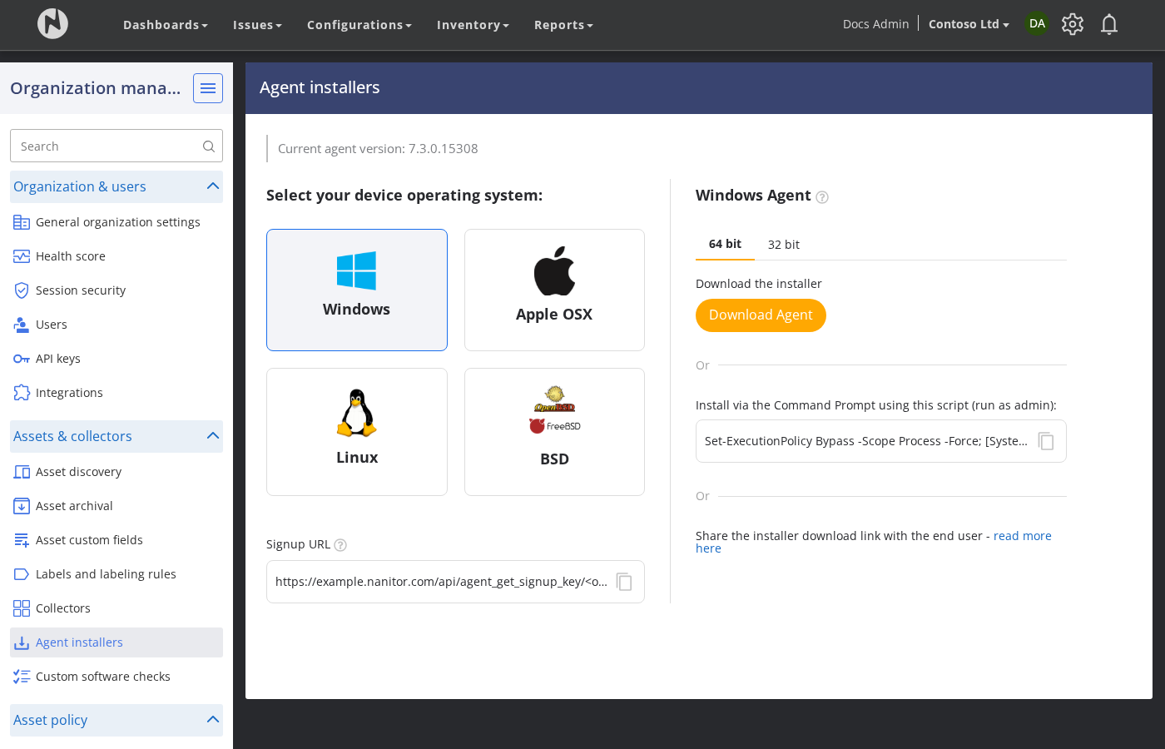Click the Signup URL text field
Screen dimensions: 1165x749
pyautogui.click(x=455, y=582)
